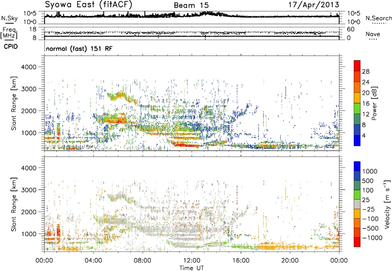Click the red bottom segment of the Velocity color bar
This screenshot has height=271, width=392.
click(x=357, y=242)
